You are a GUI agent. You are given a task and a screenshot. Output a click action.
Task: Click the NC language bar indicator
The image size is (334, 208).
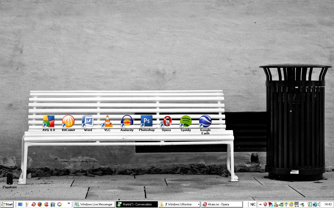coord(253,204)
